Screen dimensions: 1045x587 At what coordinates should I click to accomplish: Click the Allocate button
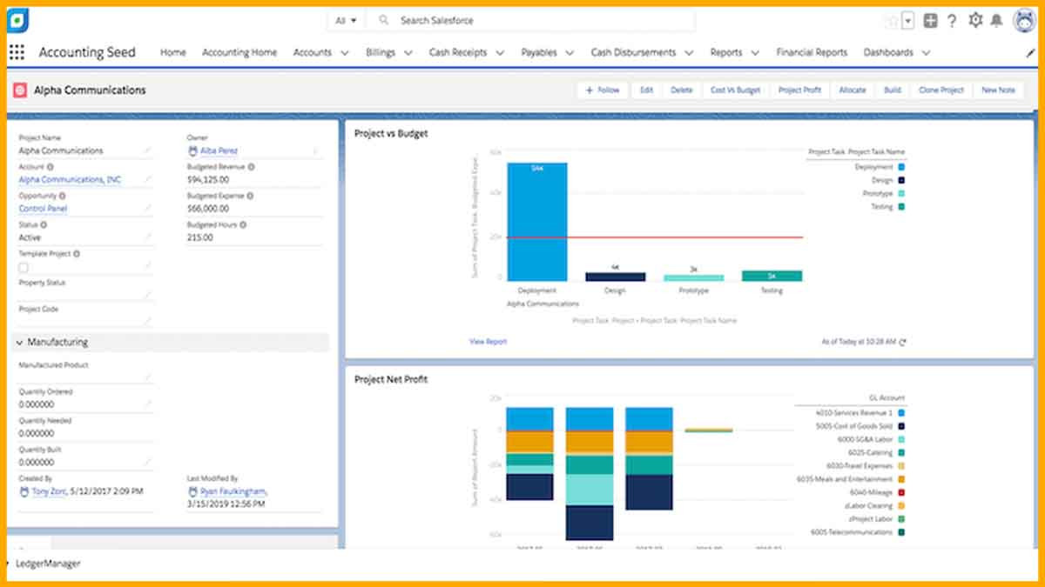coord(853,90)
